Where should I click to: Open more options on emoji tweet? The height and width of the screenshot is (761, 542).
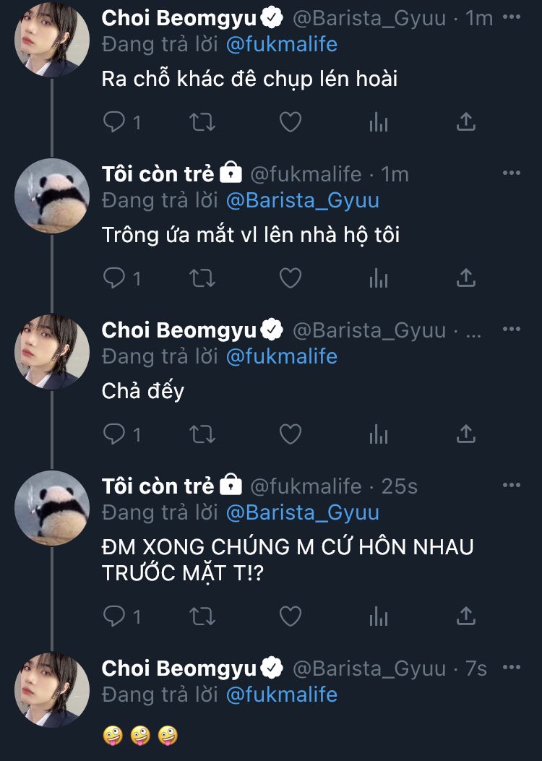click(511, 668)
